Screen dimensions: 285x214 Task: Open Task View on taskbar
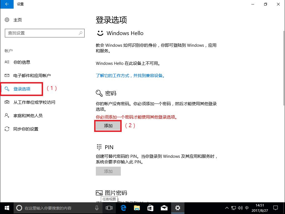pyautogui.click(x=109, y=208)
